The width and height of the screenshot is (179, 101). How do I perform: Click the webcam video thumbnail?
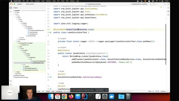click(28, 93)
